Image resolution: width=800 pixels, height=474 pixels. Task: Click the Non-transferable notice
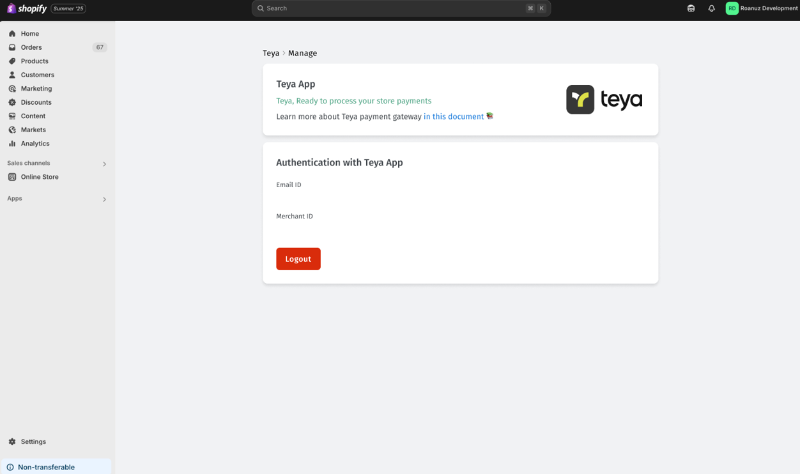tap(56, 467)
